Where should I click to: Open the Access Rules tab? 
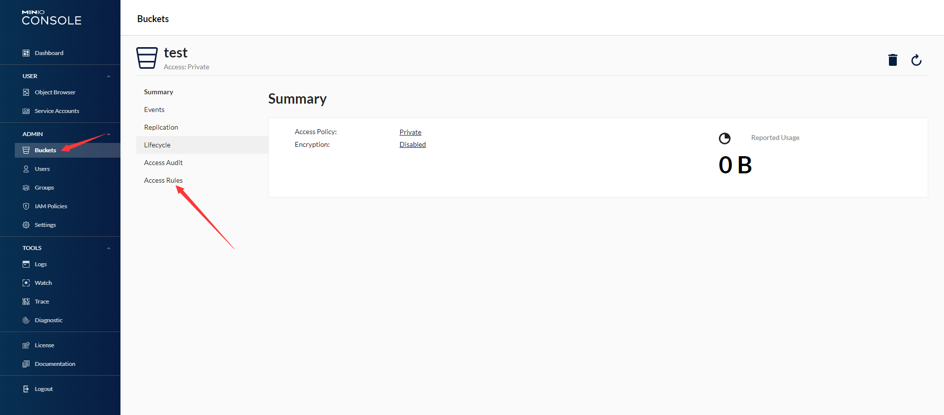(202, 180)
